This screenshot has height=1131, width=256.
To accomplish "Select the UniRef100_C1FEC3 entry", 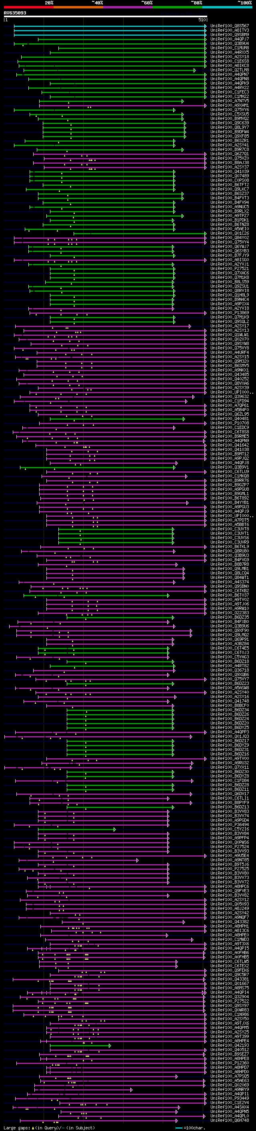I will (x=230, y=92).
